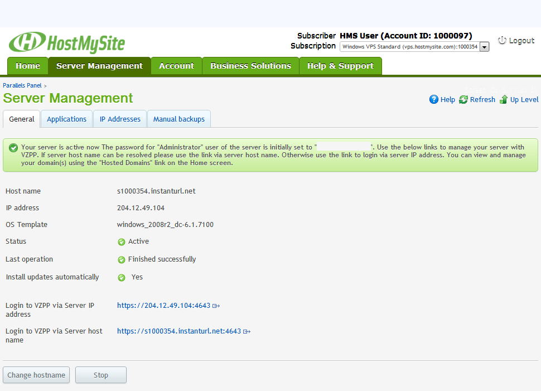Click the blue Help question mark icon
This screenshot has width=541, height=391.
click(x=434, y=99)
